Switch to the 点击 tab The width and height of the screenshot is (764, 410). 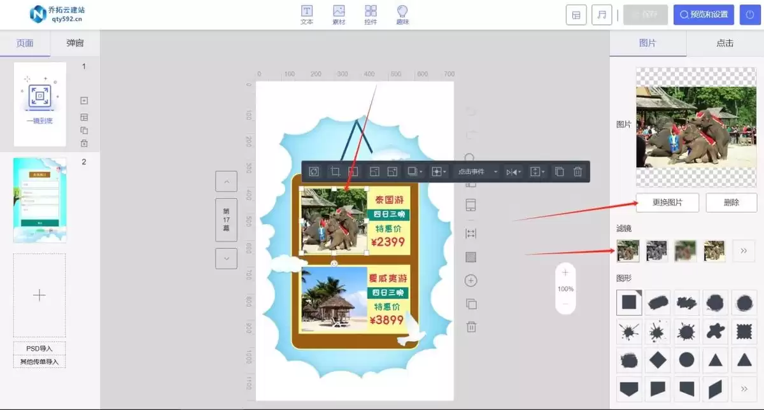tap(725, 43)
